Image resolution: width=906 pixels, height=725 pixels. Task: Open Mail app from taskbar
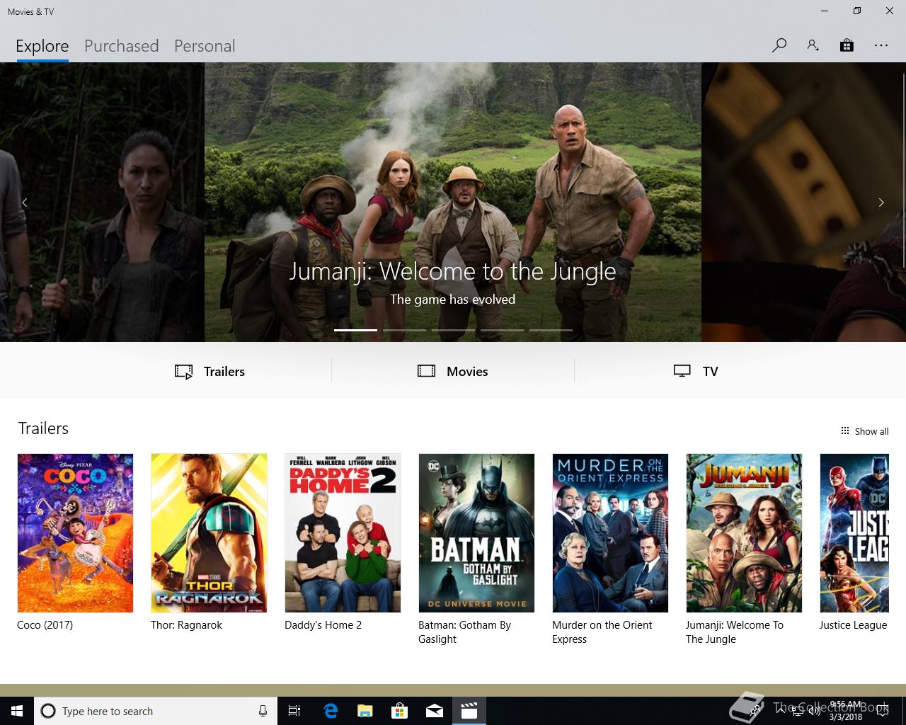[x=435, y=711]
